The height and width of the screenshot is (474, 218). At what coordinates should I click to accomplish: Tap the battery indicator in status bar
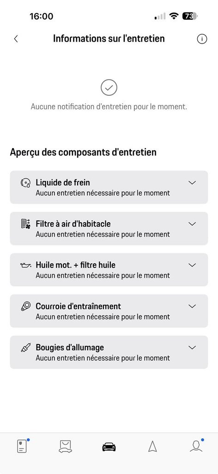click(x=190, y=16)
